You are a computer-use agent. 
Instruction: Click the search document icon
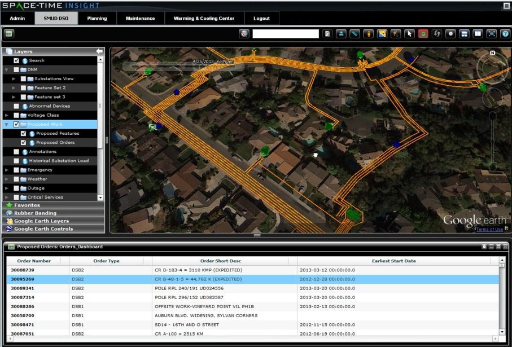(x=329, y=34)
